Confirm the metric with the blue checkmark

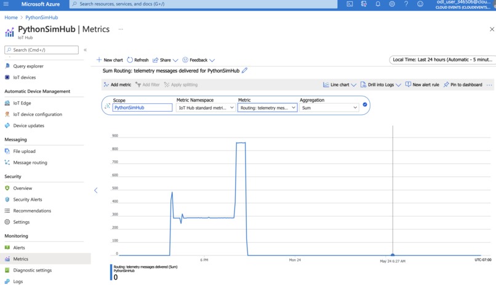click(x=365, y=104)
